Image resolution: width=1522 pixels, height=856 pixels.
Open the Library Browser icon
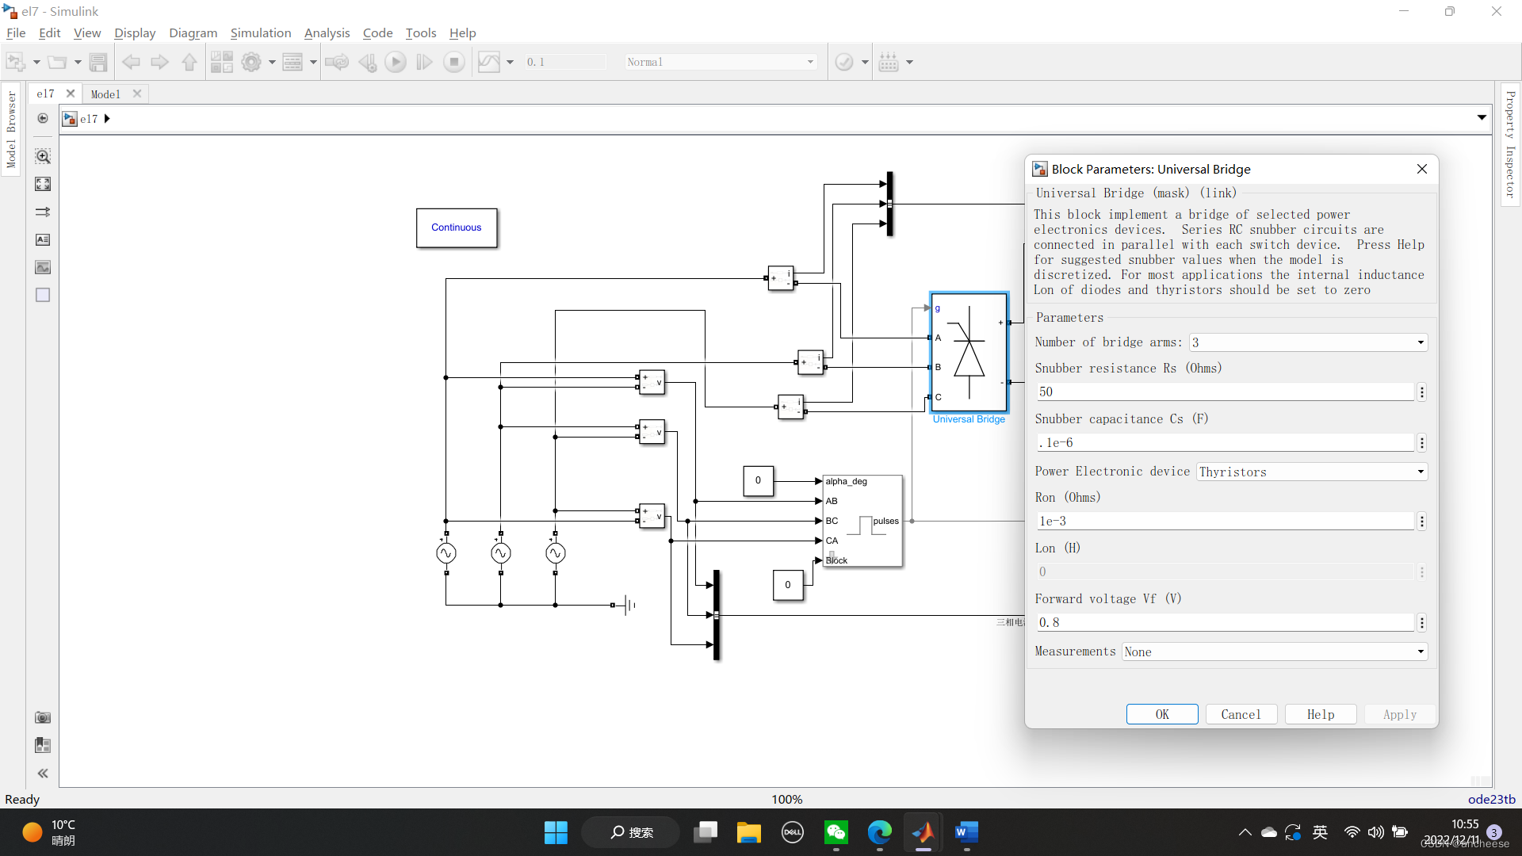coord(222,62)
